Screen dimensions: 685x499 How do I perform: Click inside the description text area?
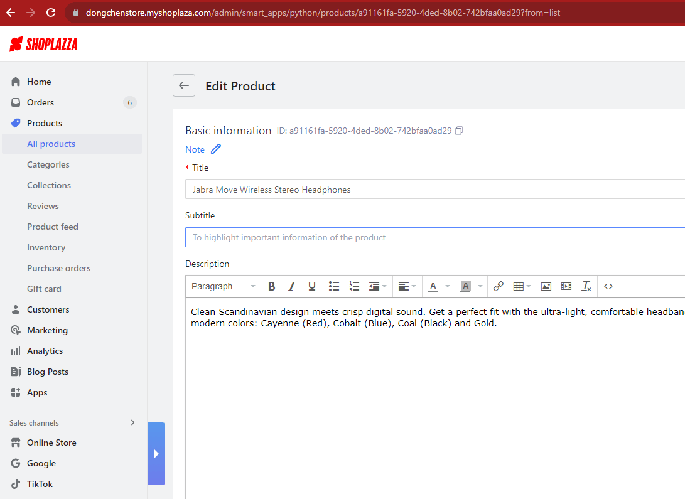point(435,398)
